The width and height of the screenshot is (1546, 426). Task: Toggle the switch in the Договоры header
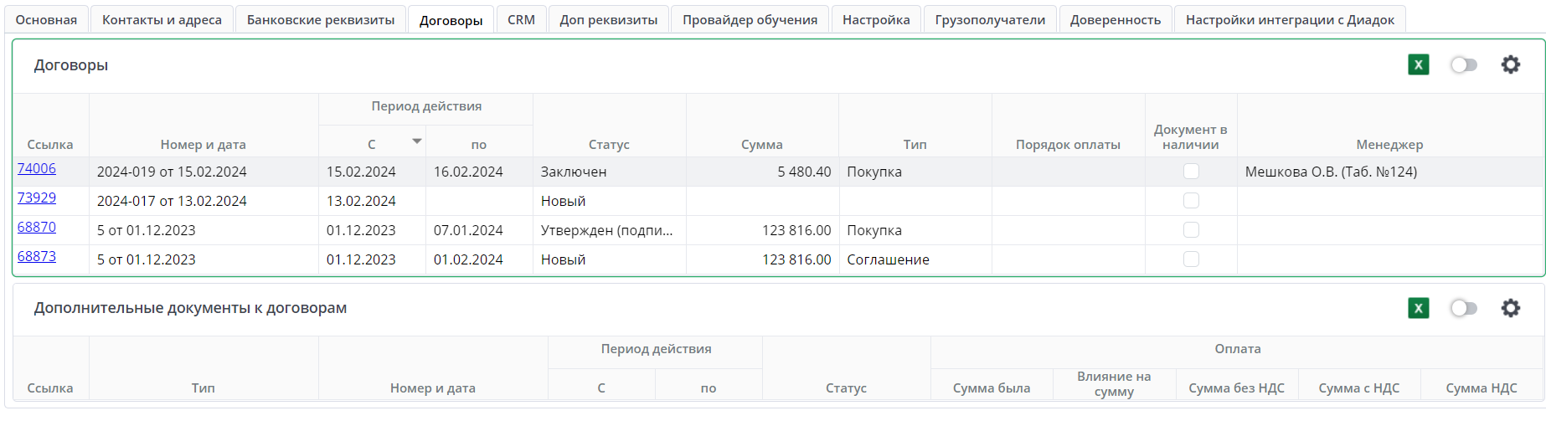point(1463,65)
